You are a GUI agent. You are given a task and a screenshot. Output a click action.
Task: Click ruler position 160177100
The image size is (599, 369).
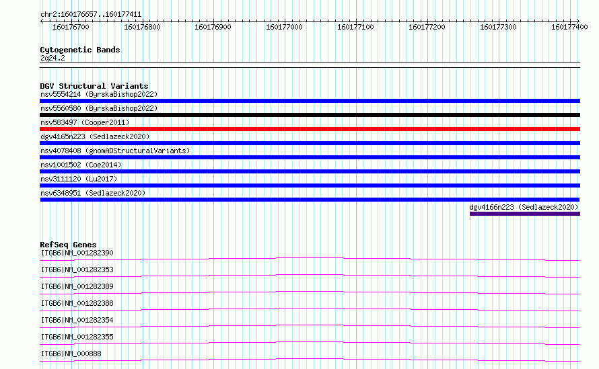pyautogui.click(x=355, y=27)
